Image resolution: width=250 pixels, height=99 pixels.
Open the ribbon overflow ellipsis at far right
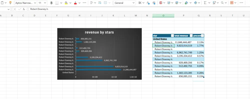pos(241,3)
